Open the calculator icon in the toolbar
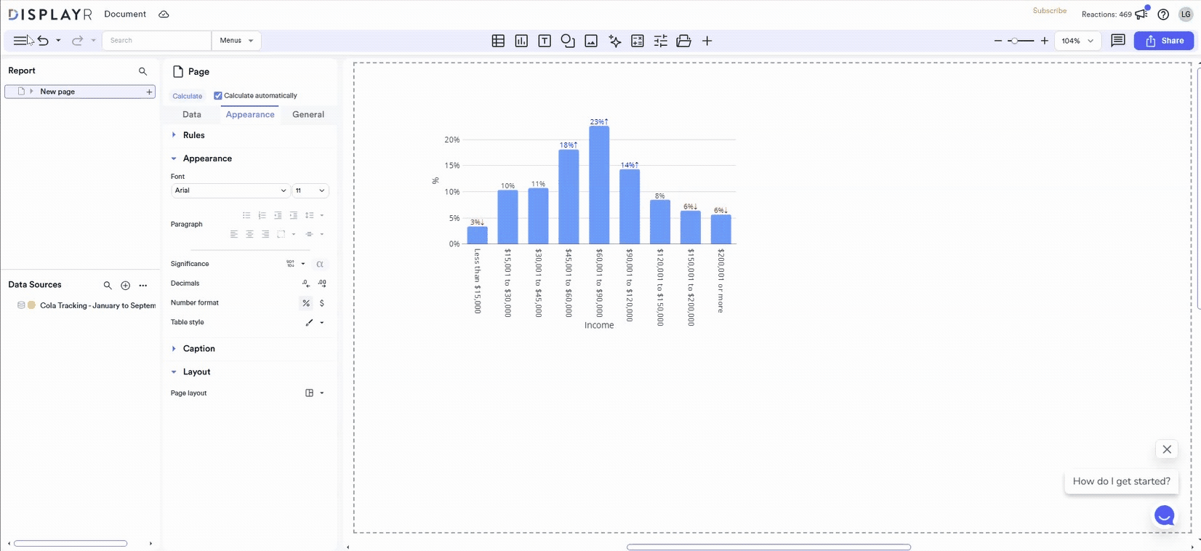 (638, 41)
